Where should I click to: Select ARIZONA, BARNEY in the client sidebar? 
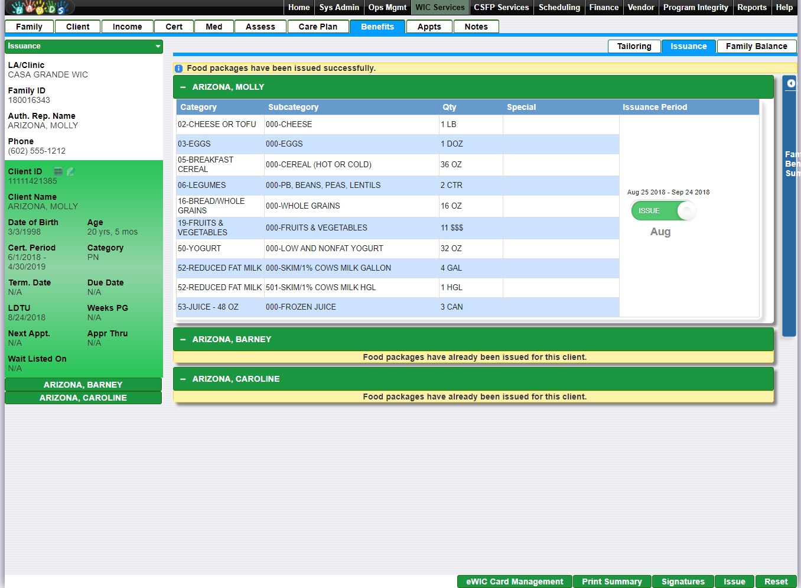coord(83,385)
